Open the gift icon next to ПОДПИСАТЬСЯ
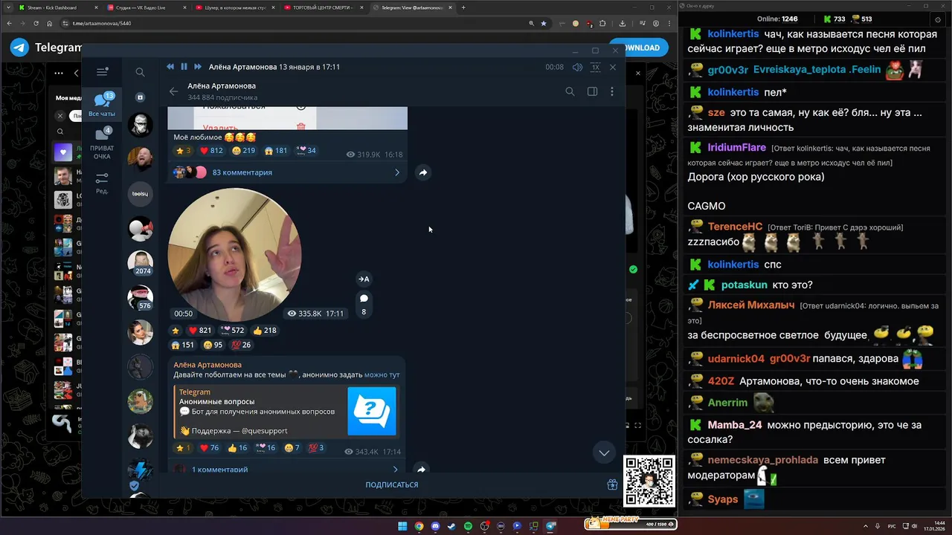Viewport: 952px width, 535px height. (612, 484)
